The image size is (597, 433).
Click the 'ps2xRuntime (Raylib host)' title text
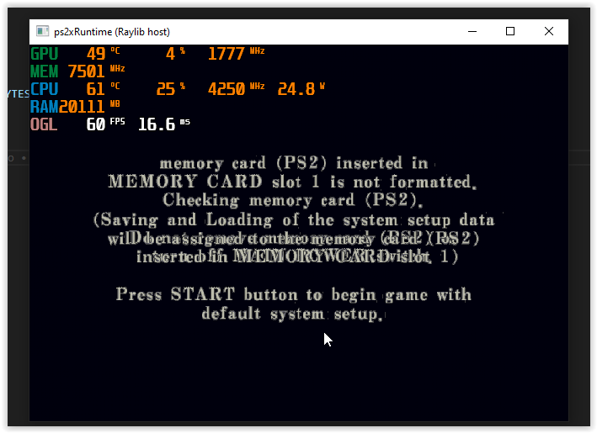(x=112, y=32)
